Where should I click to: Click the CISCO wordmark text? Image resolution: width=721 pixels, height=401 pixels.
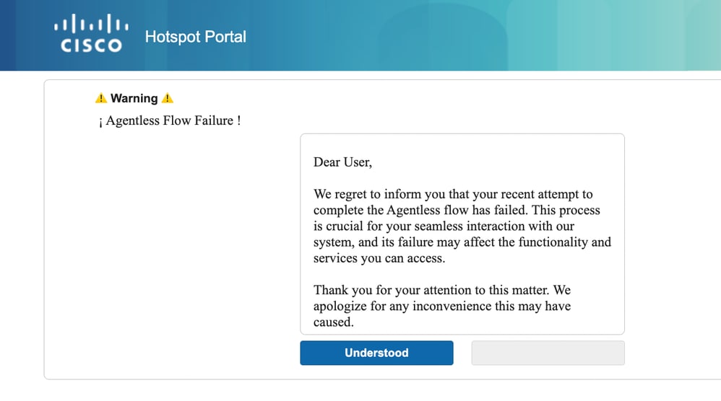pyautogui.click(x=91, y=45)
